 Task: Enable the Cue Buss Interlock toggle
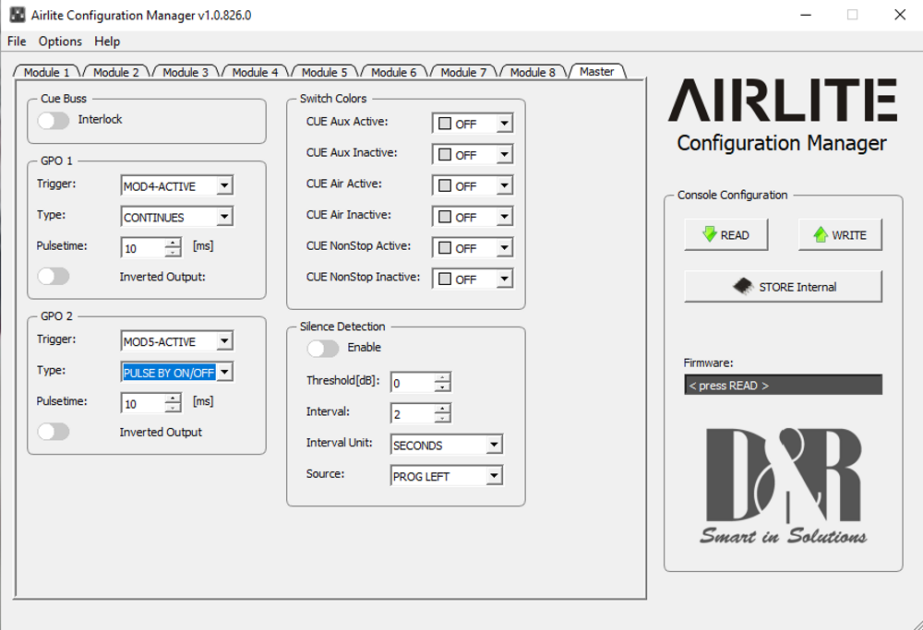tap(54, 120)
